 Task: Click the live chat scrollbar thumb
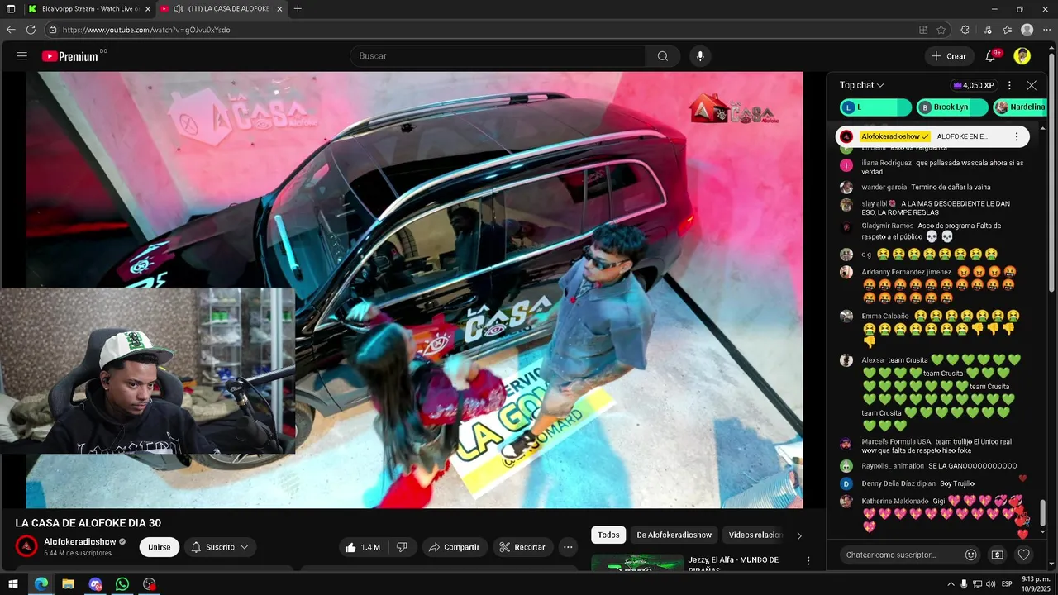1042,512
